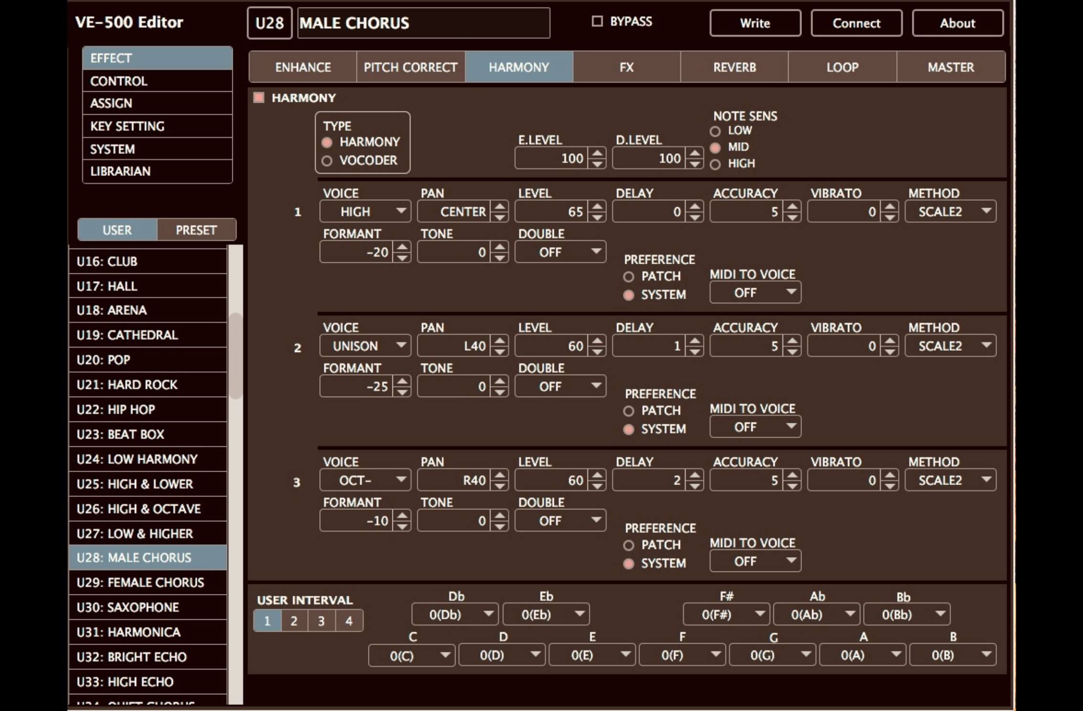Switch to the ENHANCE tab

point(303,67)
